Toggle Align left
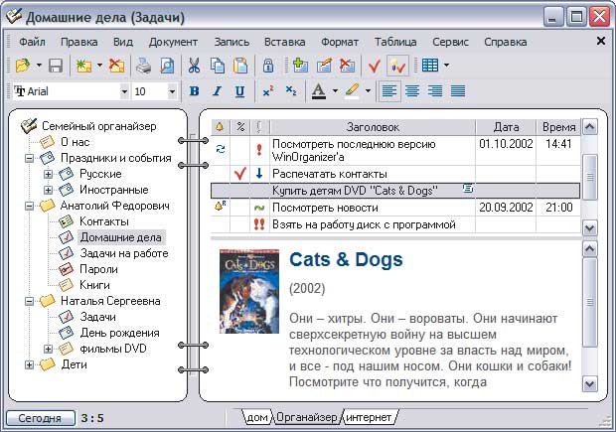Screen dimensions: 616x432 pyautogui.click(x=388, y=91)
